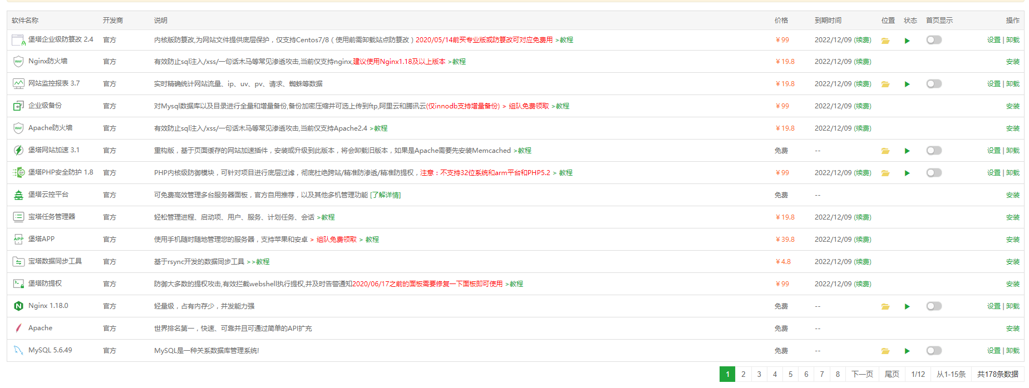Viewport: 1029px width, 388px height.
Task: Open 设置 for MySQL 5.6.49
Action: (993, 351)
